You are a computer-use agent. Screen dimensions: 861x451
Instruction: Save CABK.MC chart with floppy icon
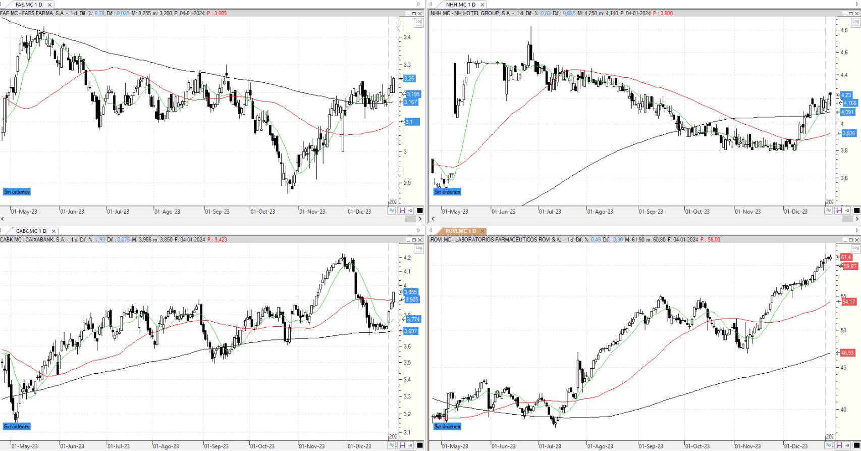pyautogui.click(x=402, y=445)
